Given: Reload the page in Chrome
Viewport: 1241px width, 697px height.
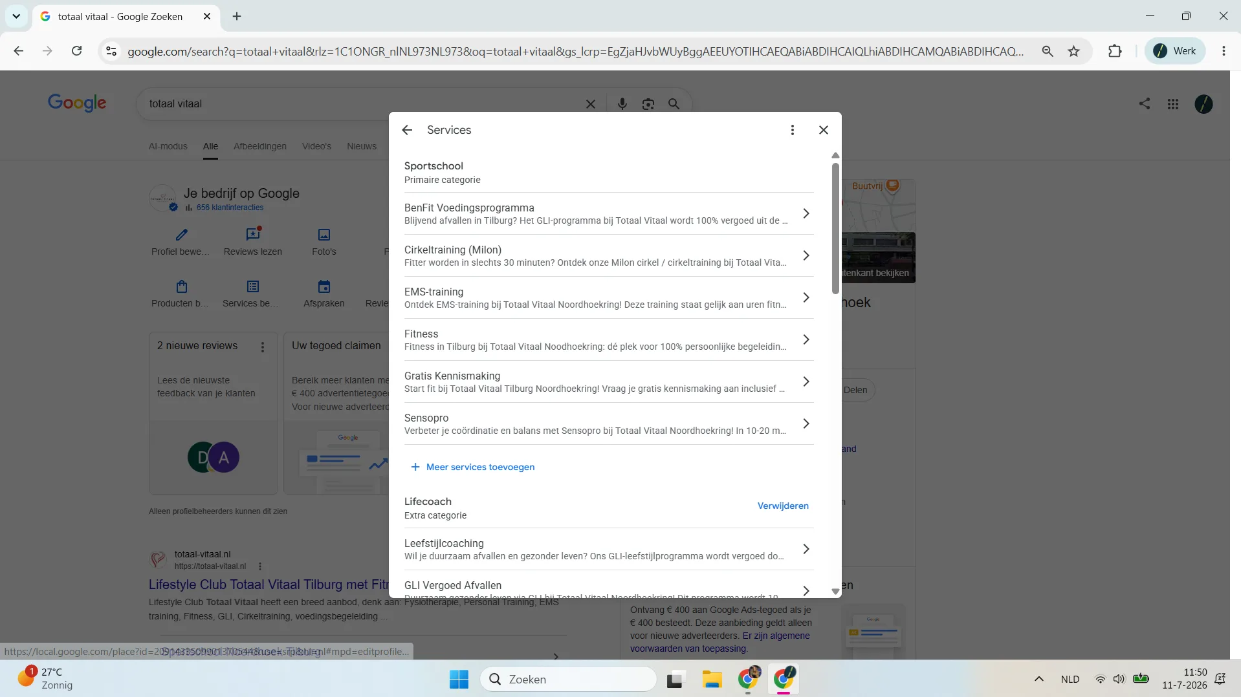Looking at the screenshot, I should [76, 51].
